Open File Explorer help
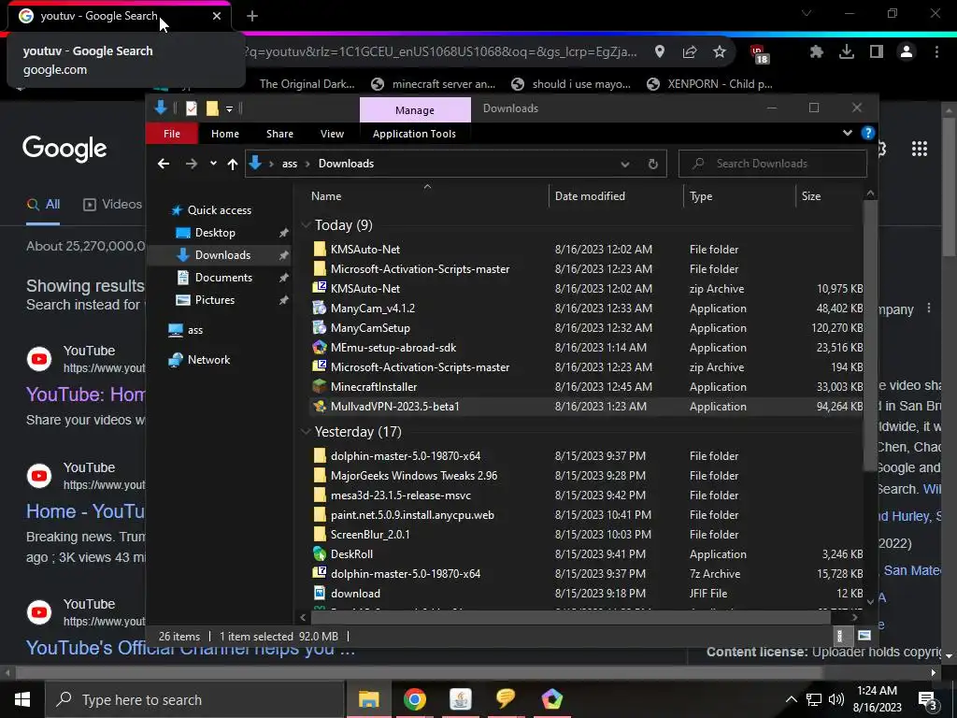Viewport: 957px width, 718px height. coord(868,133)
